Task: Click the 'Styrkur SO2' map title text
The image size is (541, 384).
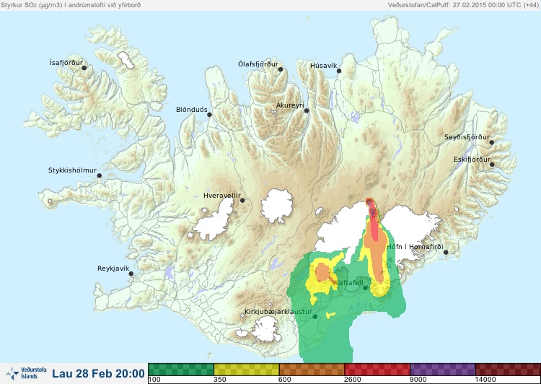Action: (x=71, y=5)
